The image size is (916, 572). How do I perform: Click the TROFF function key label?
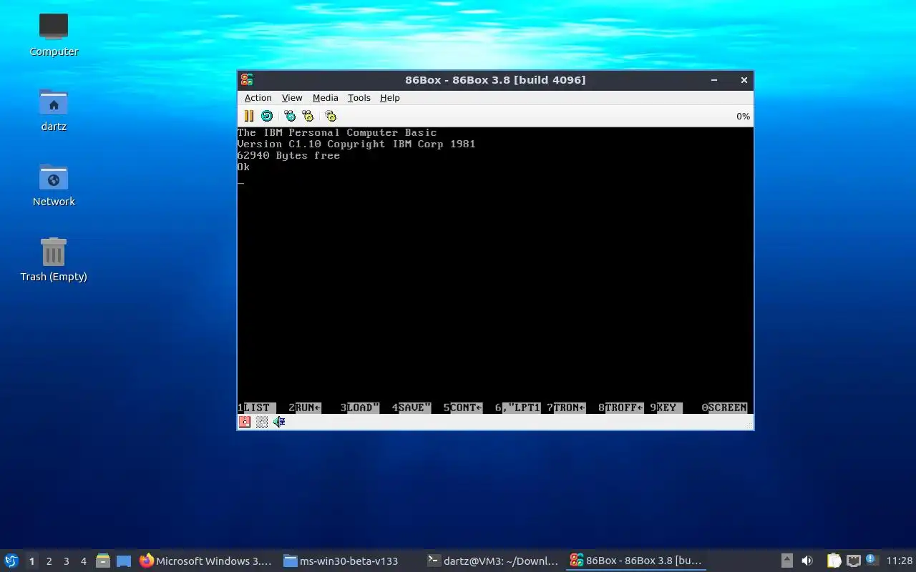pos(624,408)
